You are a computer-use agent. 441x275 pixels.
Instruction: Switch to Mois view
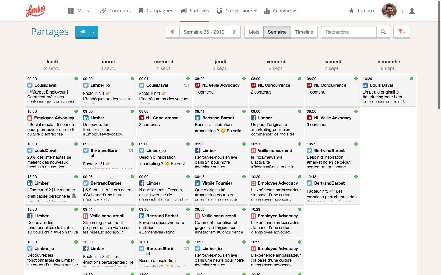[254, 32]
